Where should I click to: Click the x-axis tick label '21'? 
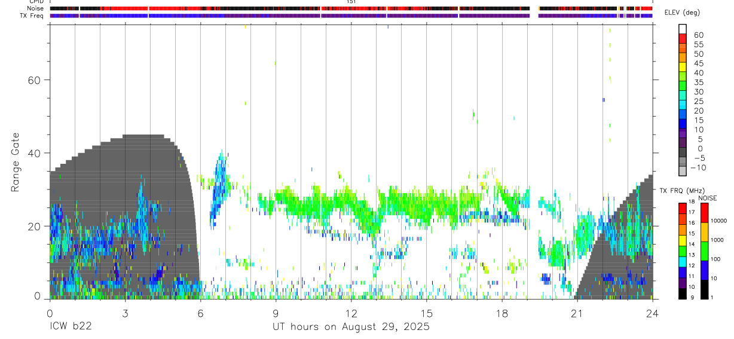pos(577,313)
